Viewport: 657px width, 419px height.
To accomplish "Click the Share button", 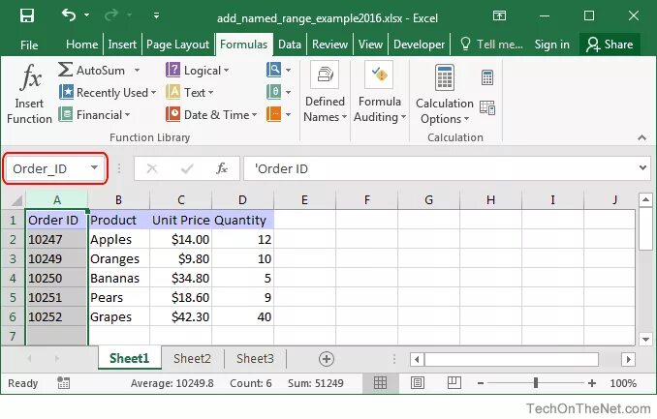I will point(610,45).
